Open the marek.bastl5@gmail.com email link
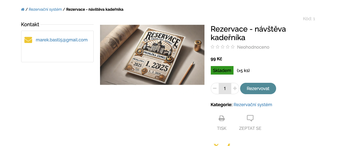This screenshot has height=146, width=337. pyautogui.click(x=62, y=40)
